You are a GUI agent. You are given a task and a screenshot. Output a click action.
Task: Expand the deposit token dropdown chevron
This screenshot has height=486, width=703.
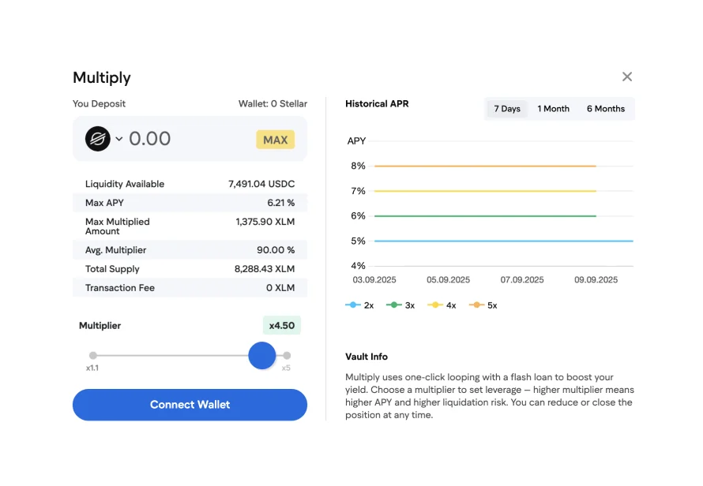coord(119,139)
